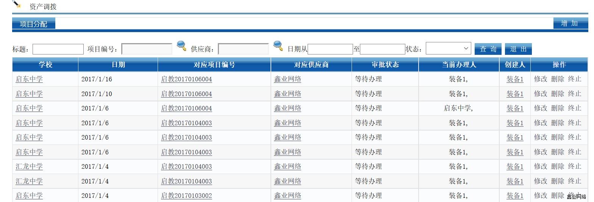The image size is (594, 202).
Task: Open 启东中学 link in the 2017/1/16 row
Action: click(x=29, y=79)
